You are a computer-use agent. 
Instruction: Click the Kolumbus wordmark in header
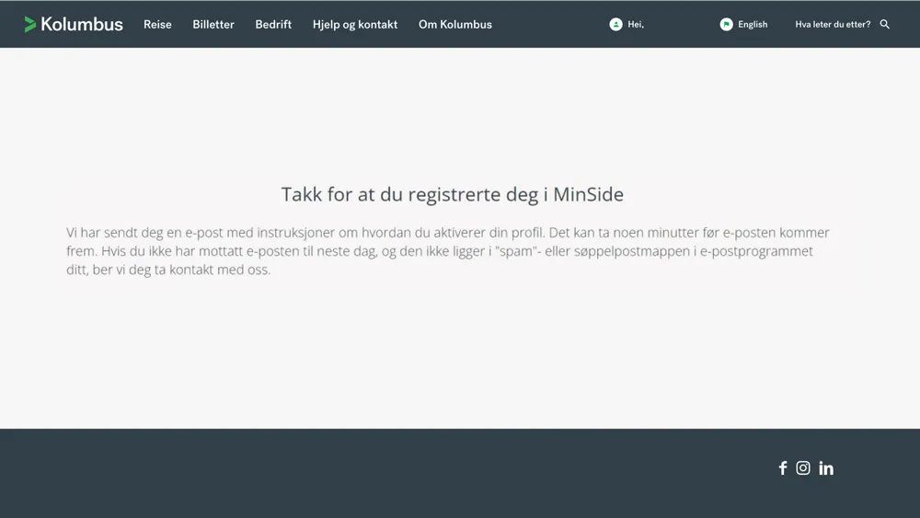point(82,25)
